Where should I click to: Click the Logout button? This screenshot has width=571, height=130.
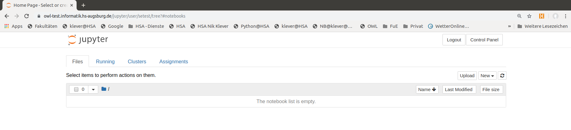pyautogui.click(x=454, y=40)
